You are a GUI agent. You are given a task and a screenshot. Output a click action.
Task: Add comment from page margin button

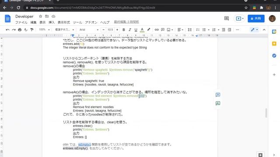[218, 95]
